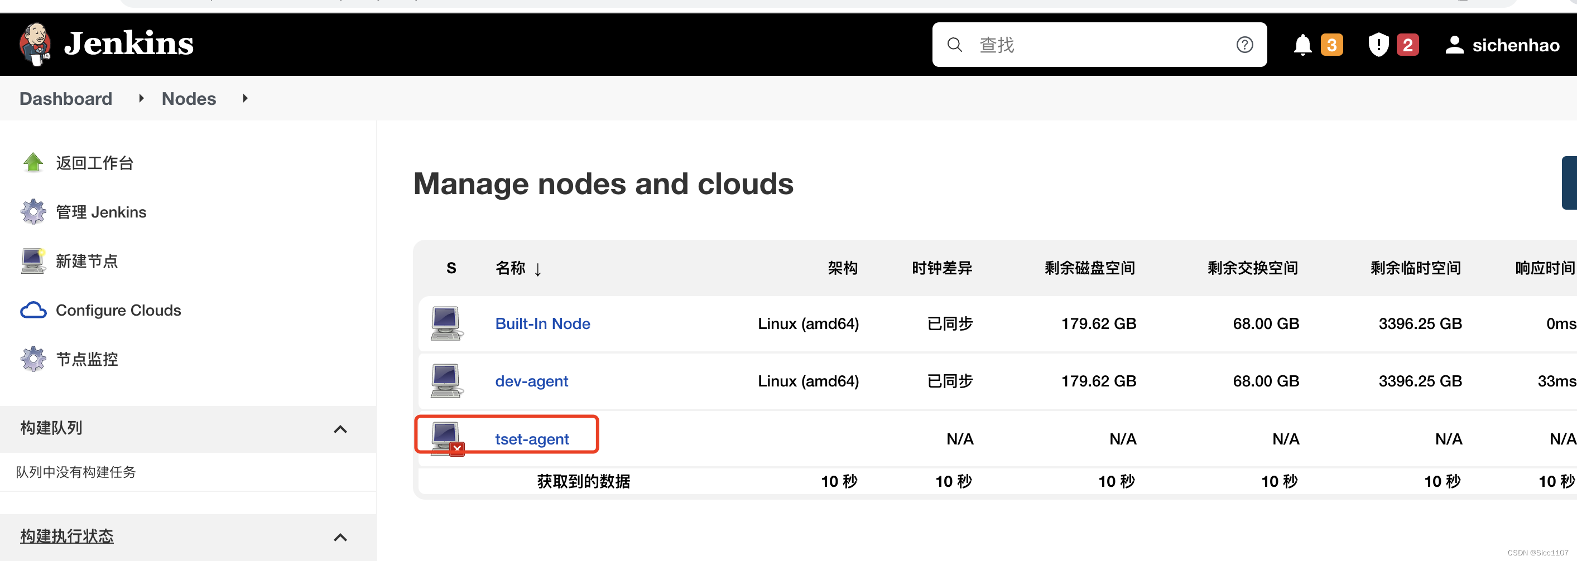Open the Built-In Node link

pos(542,323)
